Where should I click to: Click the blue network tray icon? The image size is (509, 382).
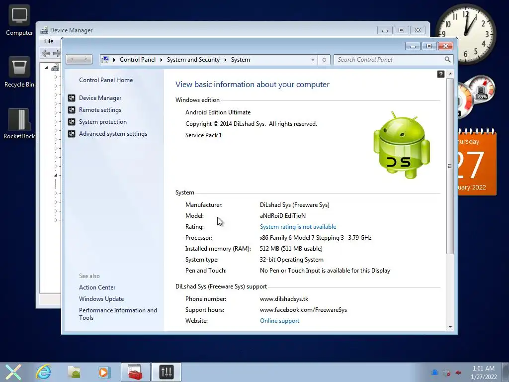[x=434, y=373]
